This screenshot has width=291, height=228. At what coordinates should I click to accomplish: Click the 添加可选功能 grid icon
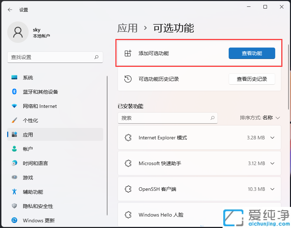[x=128, y=53]
